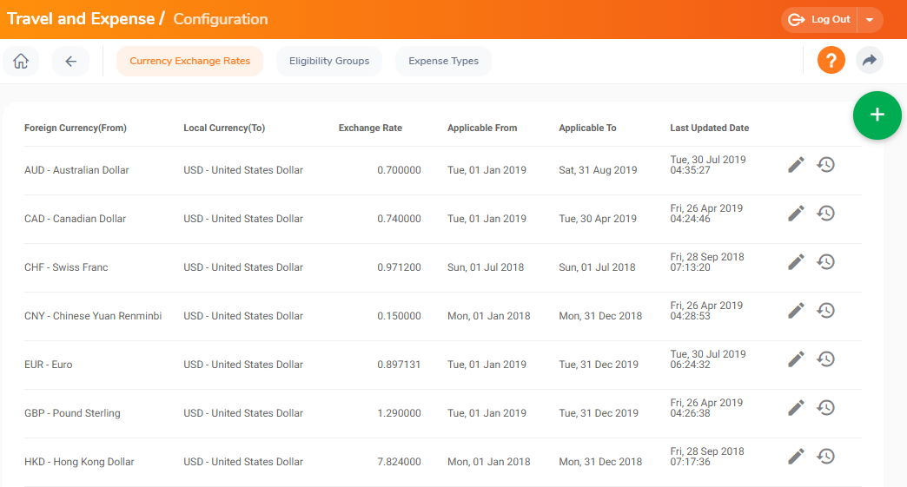Click USD - United States Dollar in AUD row
Screen dimensions: 907x487
pos(243,170)
